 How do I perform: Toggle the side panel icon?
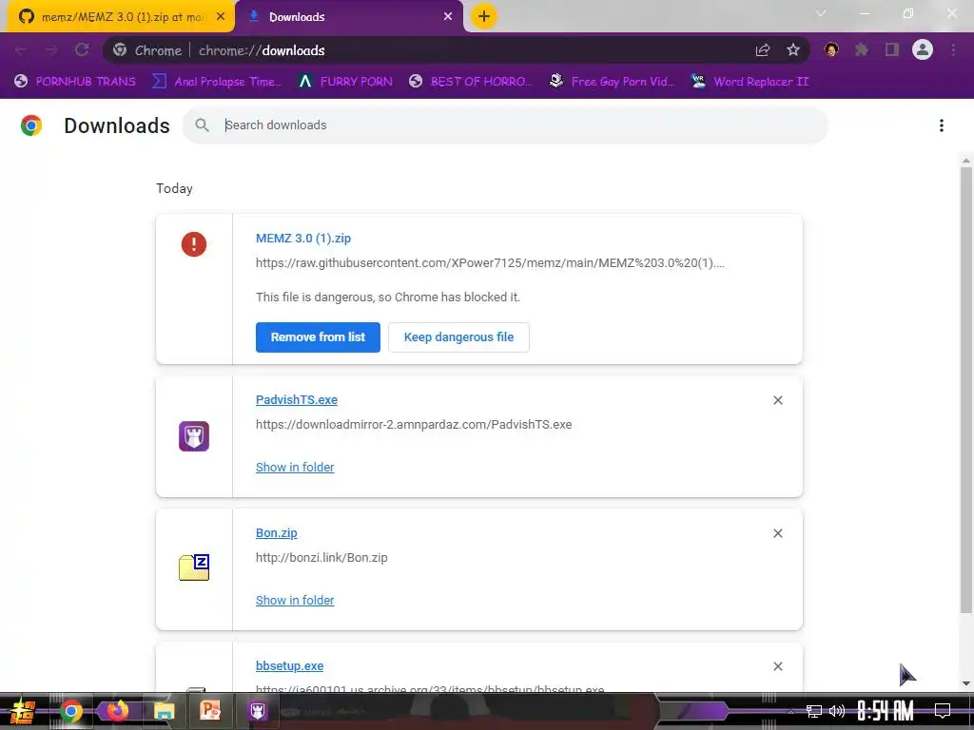tap(892, 50)
